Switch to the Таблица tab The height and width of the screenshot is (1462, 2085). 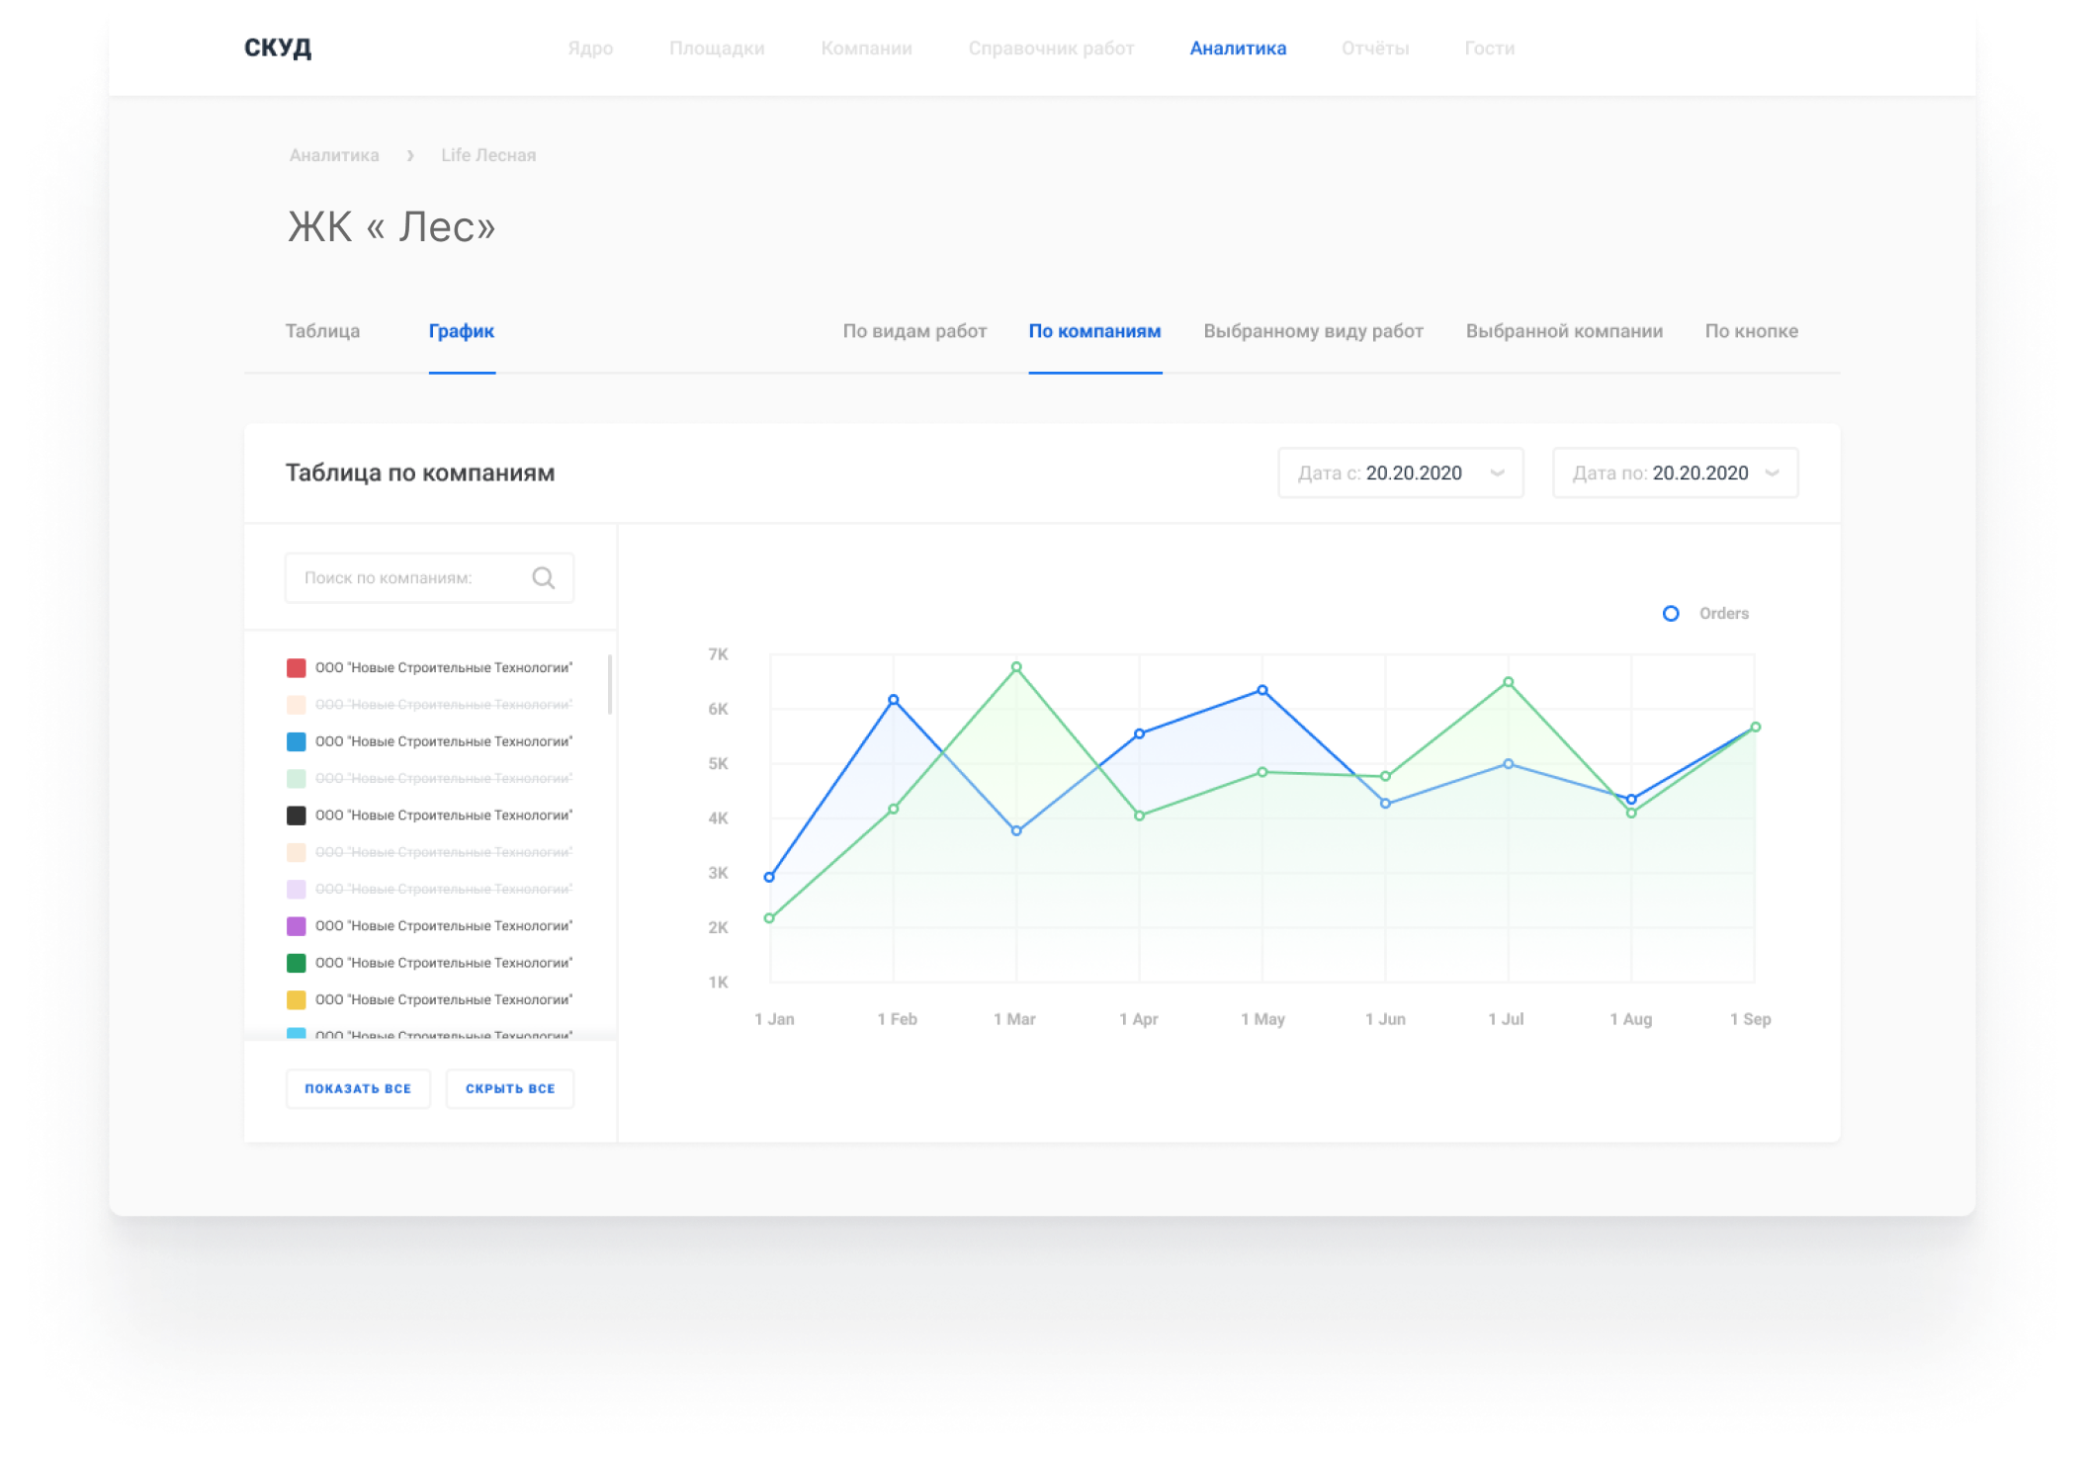click(322, 331)
